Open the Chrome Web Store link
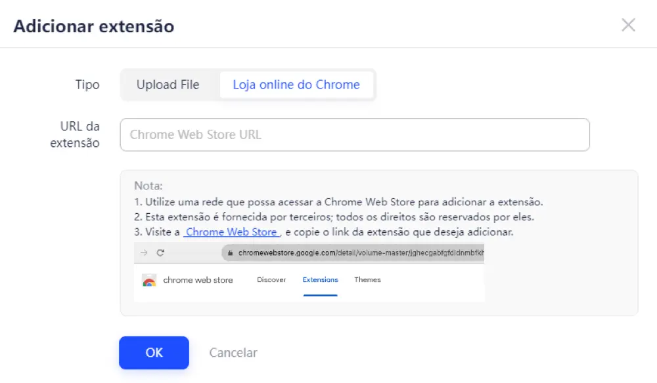The image size is (657, 383). (232, 232)
